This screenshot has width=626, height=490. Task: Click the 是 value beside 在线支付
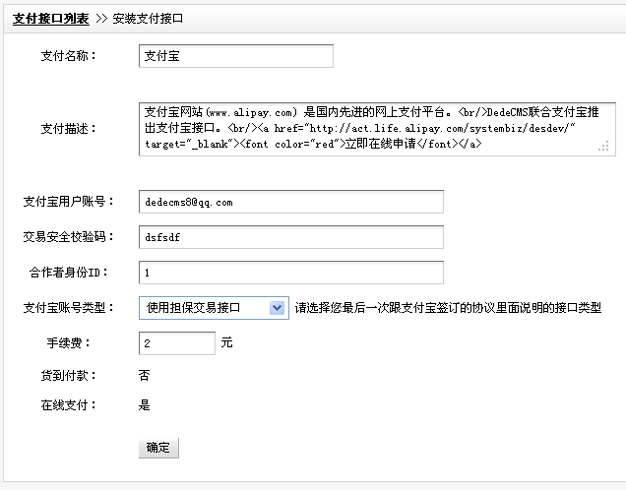pos(145,405)
